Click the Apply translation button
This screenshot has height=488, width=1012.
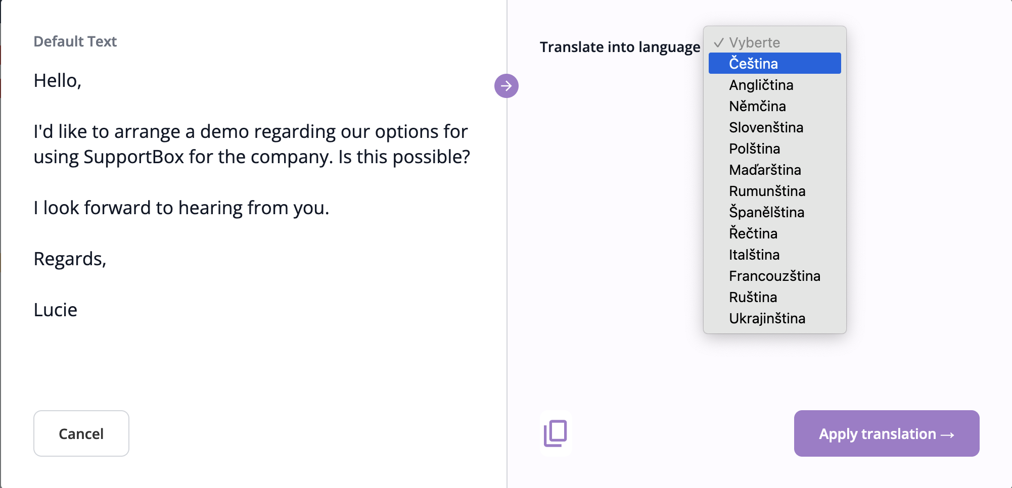(886, 433)
